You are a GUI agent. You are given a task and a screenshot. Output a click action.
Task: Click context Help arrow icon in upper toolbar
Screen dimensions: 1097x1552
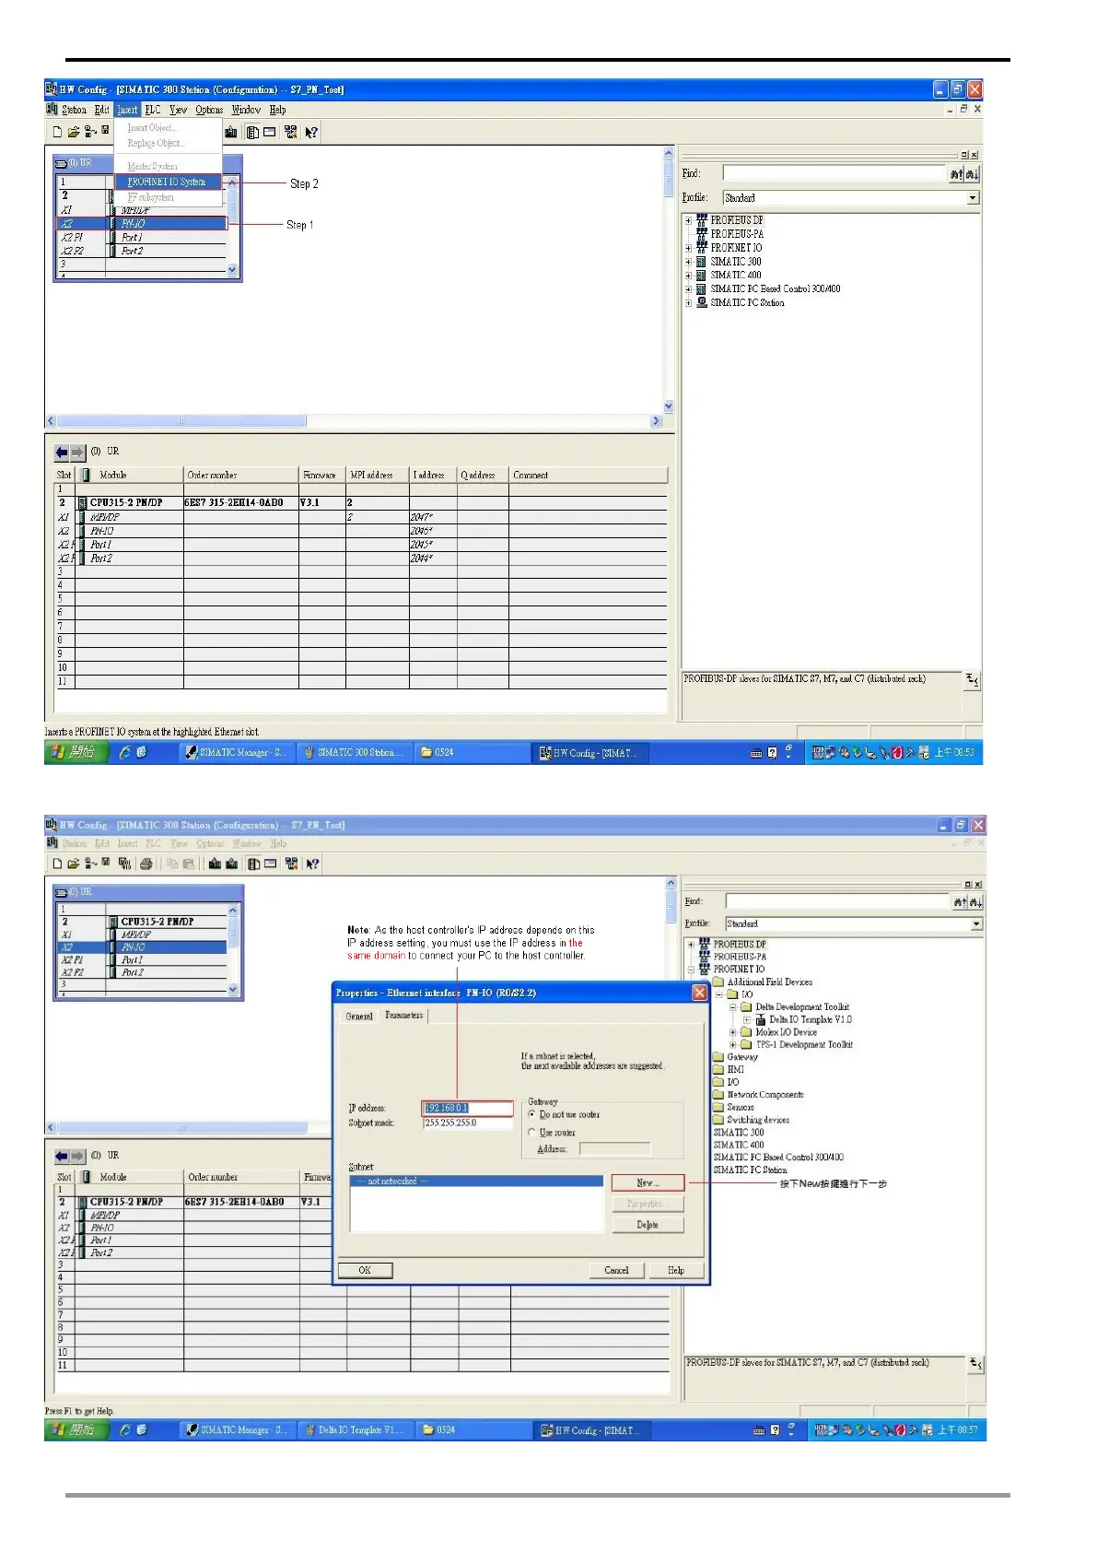tap(311, 132)
